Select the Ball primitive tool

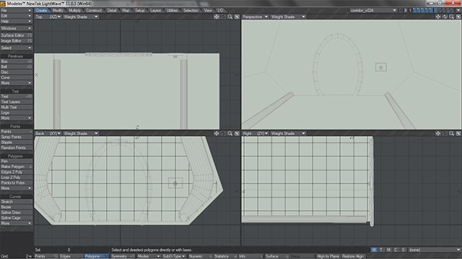16,67
